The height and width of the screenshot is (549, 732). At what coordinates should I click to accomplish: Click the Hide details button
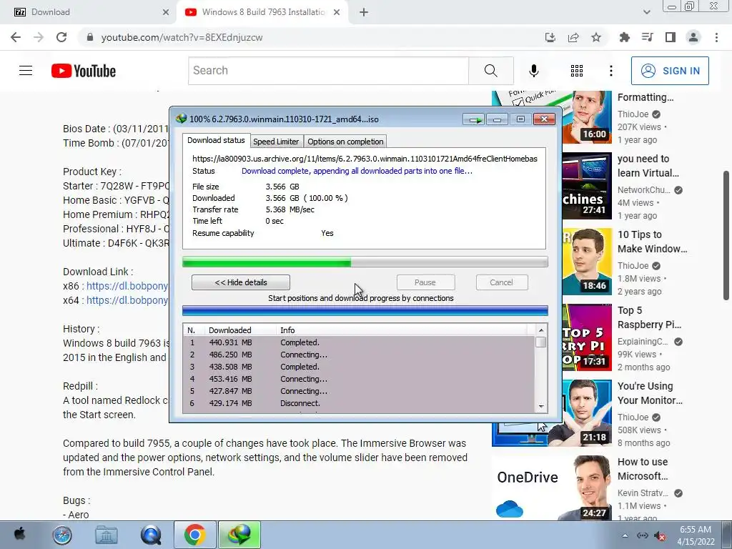tap(241, 282)
